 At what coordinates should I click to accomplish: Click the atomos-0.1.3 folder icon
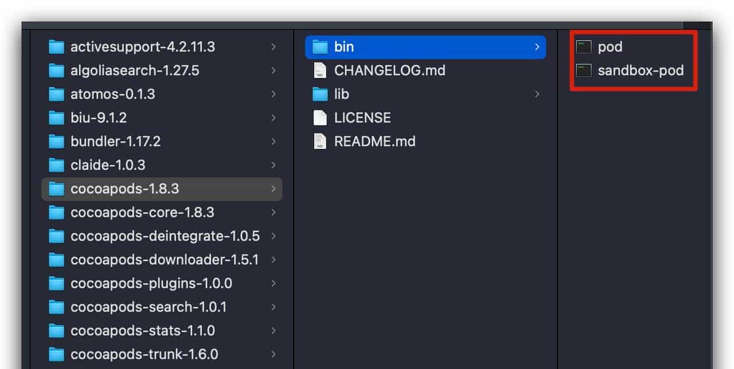coord(56,94)
